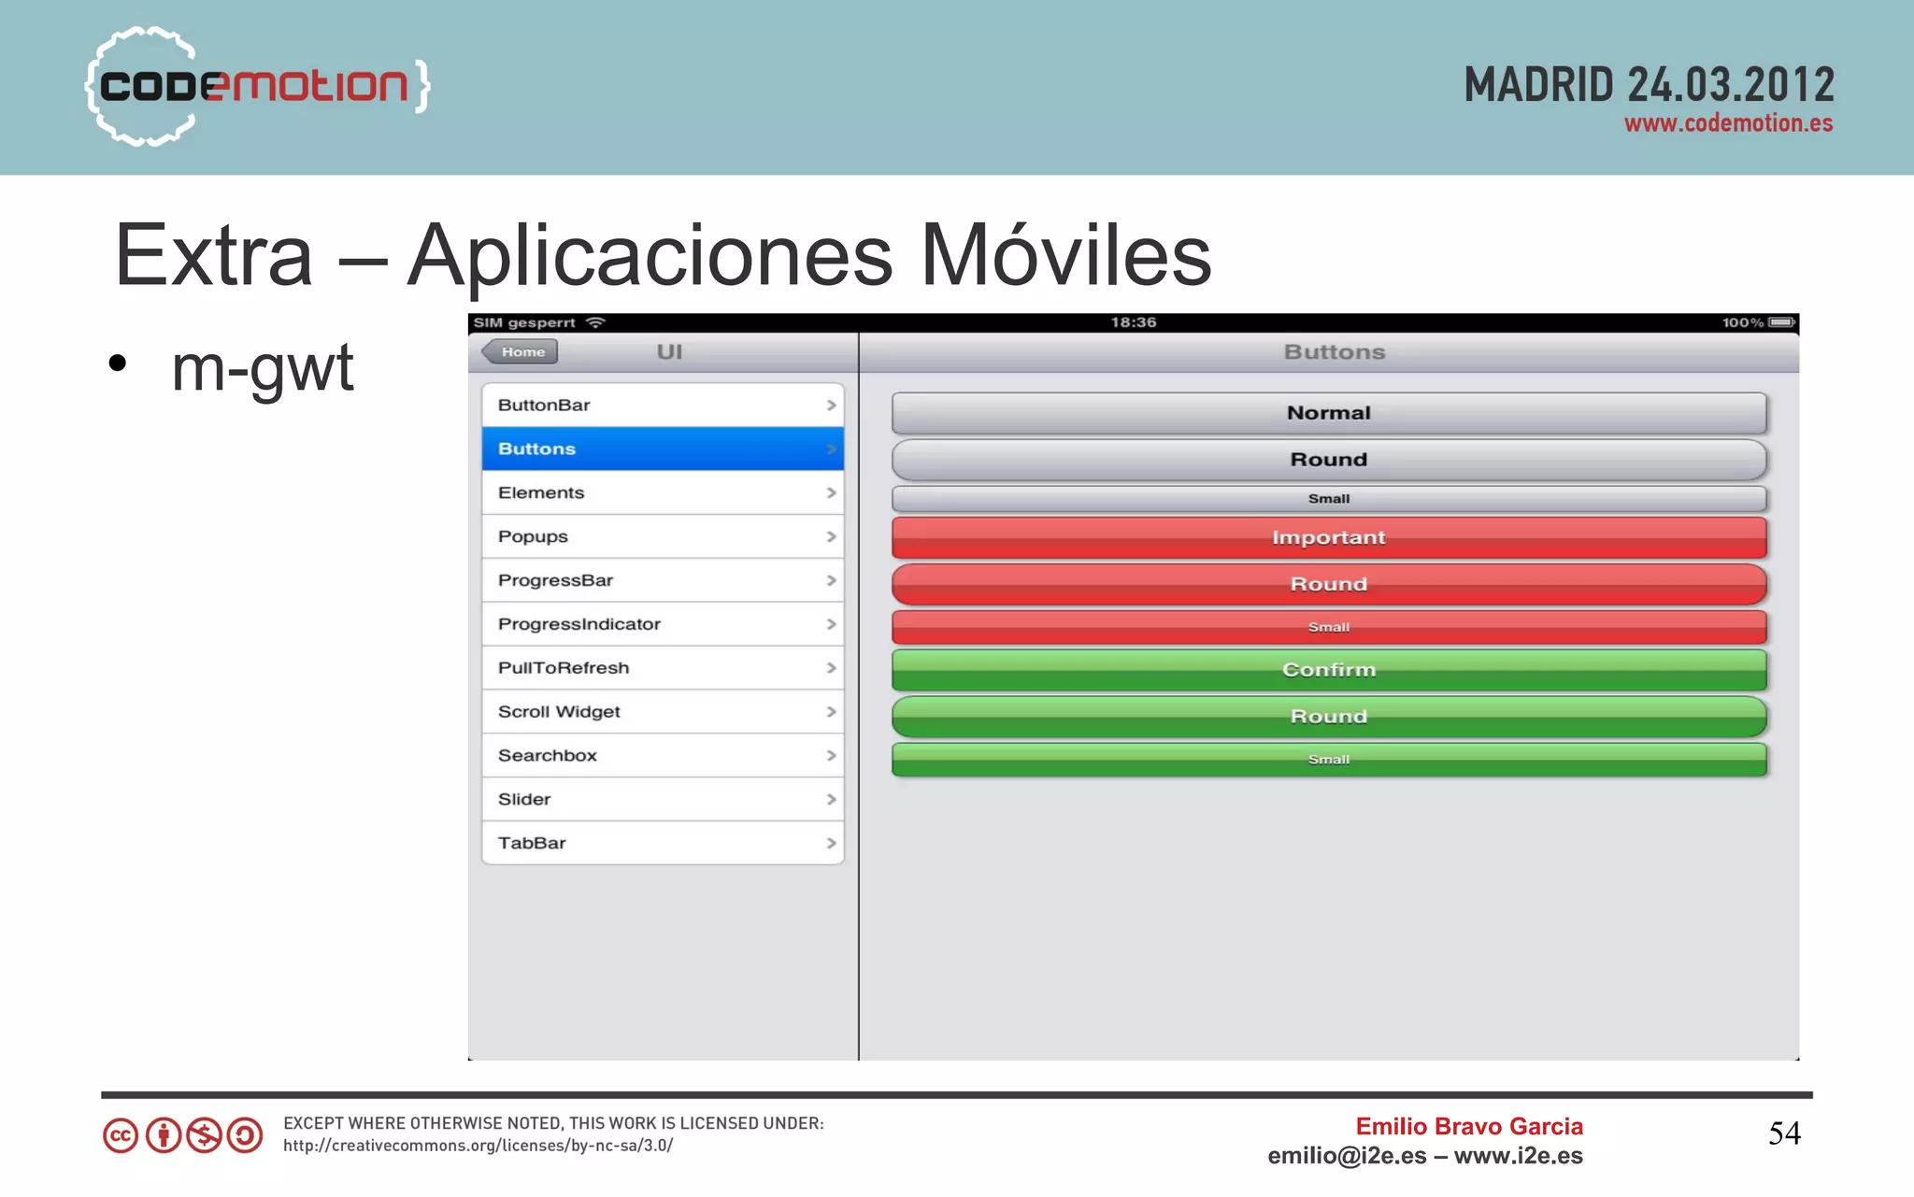1914x1197 pixels.
Task: Tap the gray Small button
Action: [x=1329, y=498]
